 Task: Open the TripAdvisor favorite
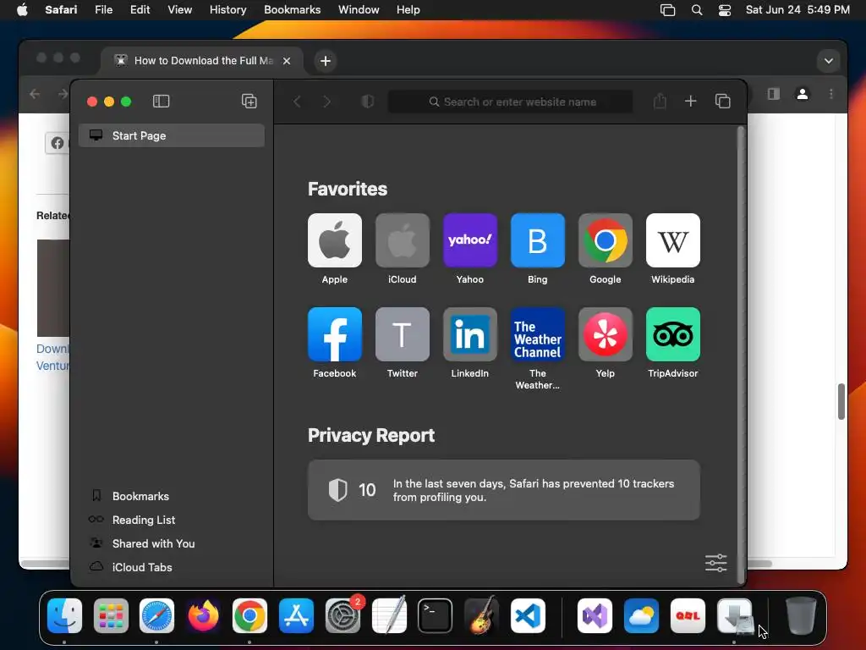pos(672,334)
